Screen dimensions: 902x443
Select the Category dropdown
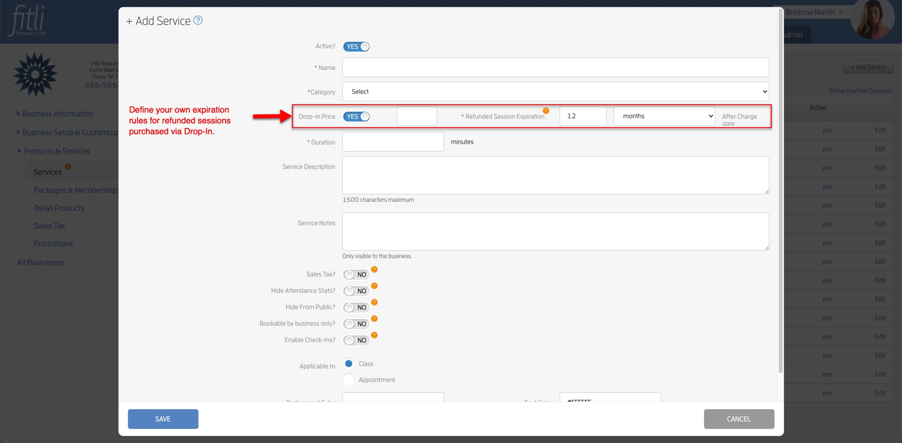tap(556, 91)
